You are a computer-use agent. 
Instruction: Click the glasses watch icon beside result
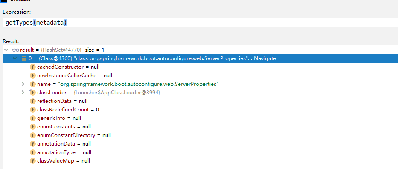[16, 50]
